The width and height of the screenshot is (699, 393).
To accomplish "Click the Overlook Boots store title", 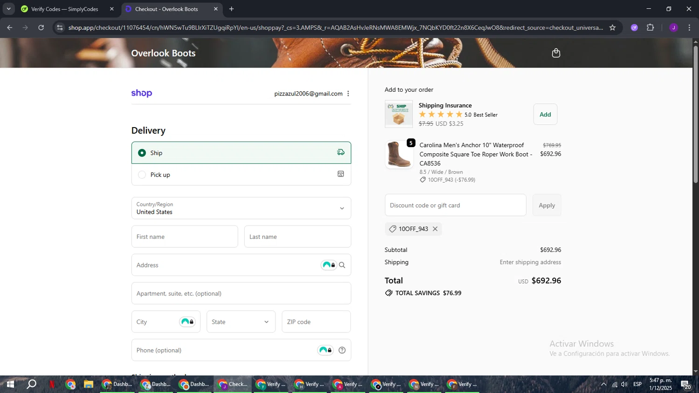I will 164,53.
